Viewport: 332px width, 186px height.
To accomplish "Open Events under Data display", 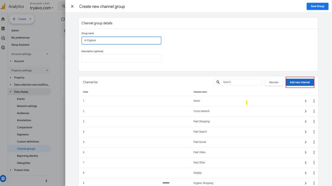I will (x=21, y=99).
